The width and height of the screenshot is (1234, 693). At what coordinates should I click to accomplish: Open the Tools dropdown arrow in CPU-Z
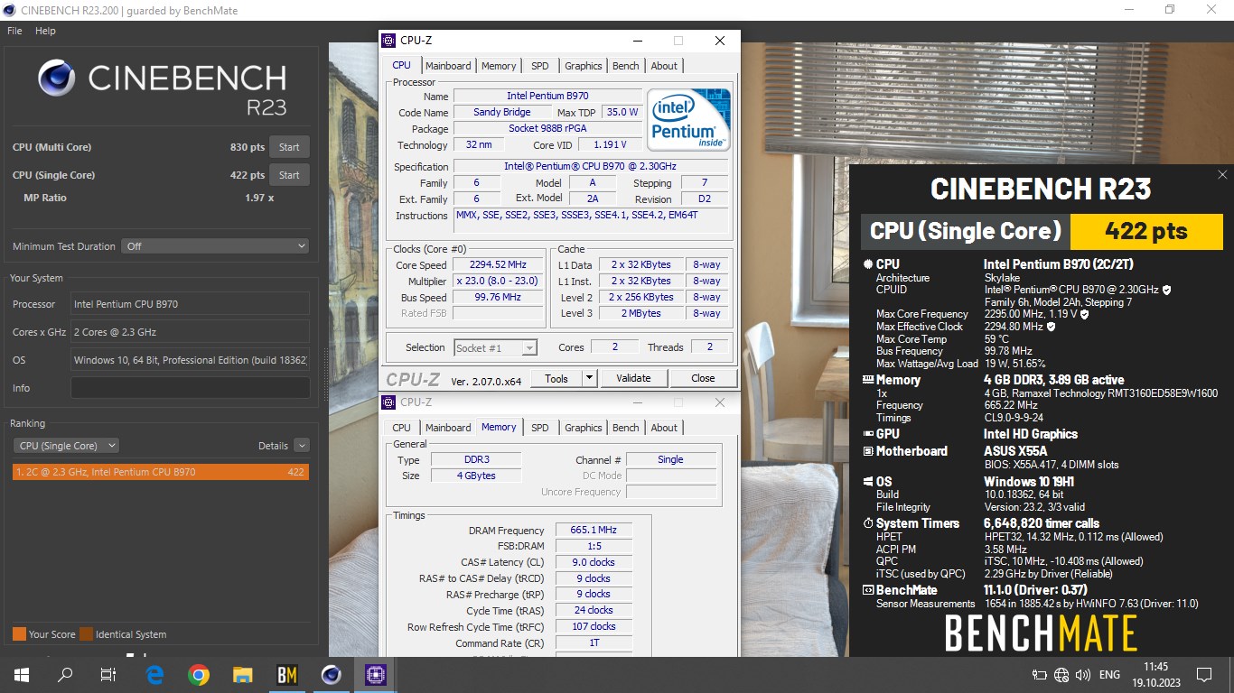pyautogui.click(x=590, y=378)
